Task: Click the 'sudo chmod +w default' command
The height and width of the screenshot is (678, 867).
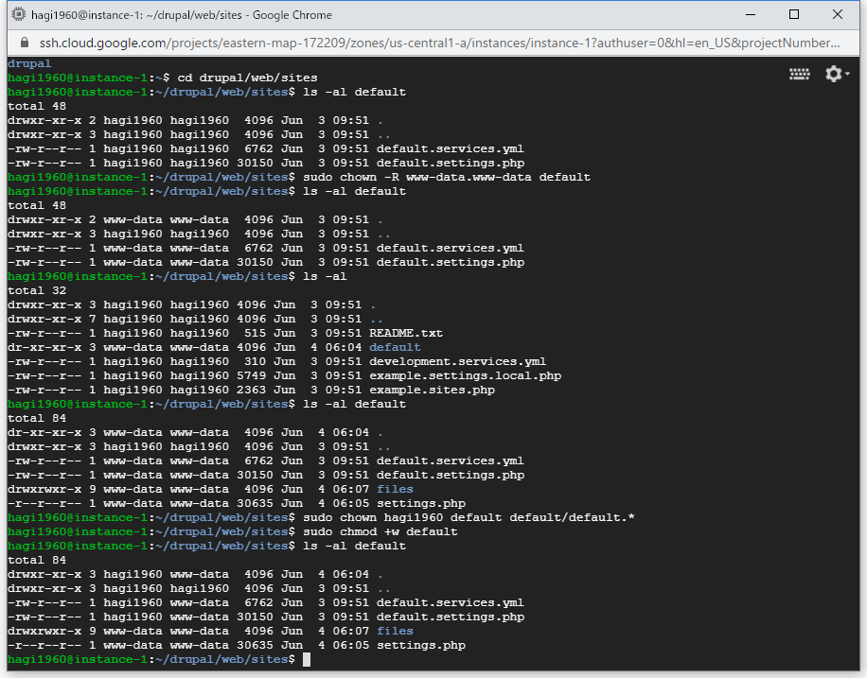Action: [x=380, y=531]
